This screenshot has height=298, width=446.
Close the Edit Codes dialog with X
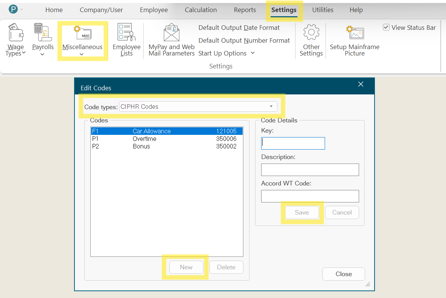(361, 84)
